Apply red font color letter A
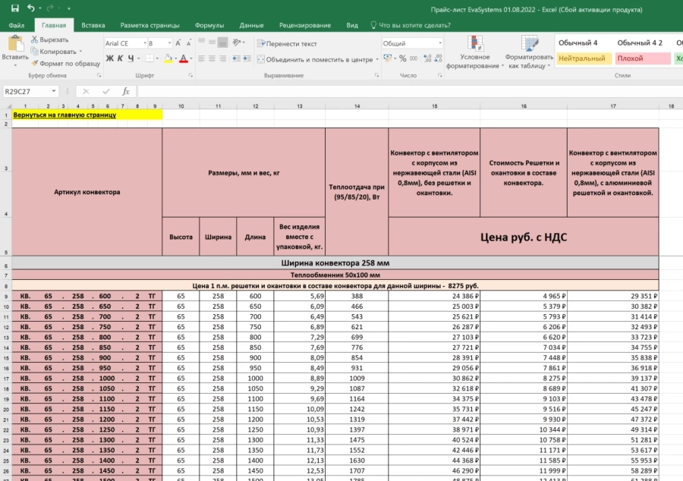The image size is (683, 481). [x=184, y=58]
